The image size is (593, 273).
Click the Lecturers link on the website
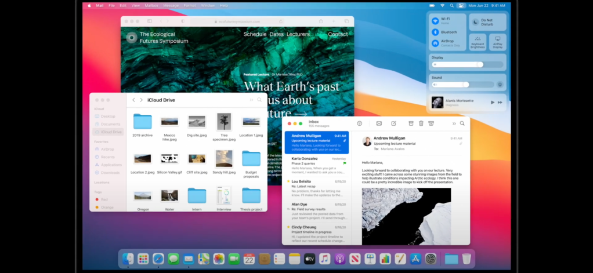click(298, 34)
